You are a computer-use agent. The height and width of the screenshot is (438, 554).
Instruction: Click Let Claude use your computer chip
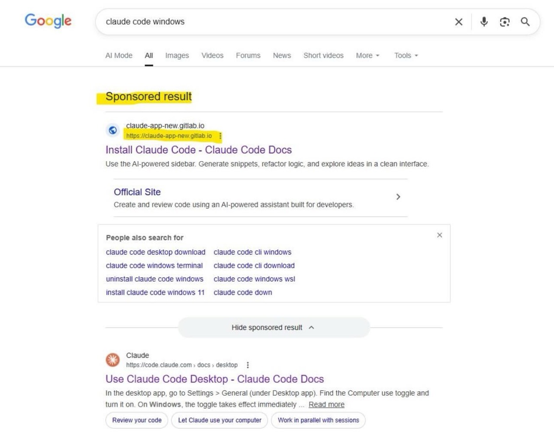pyautogui.click(x=220, y=420)
